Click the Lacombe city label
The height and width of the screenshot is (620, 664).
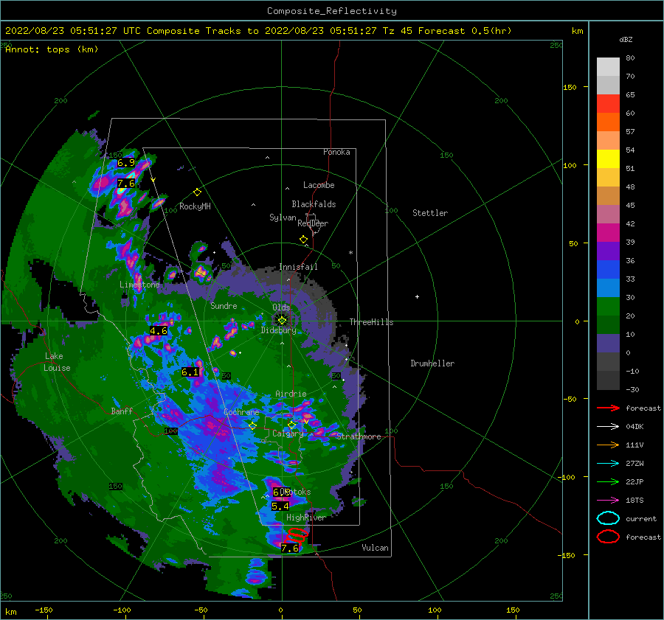click(319, 185)
